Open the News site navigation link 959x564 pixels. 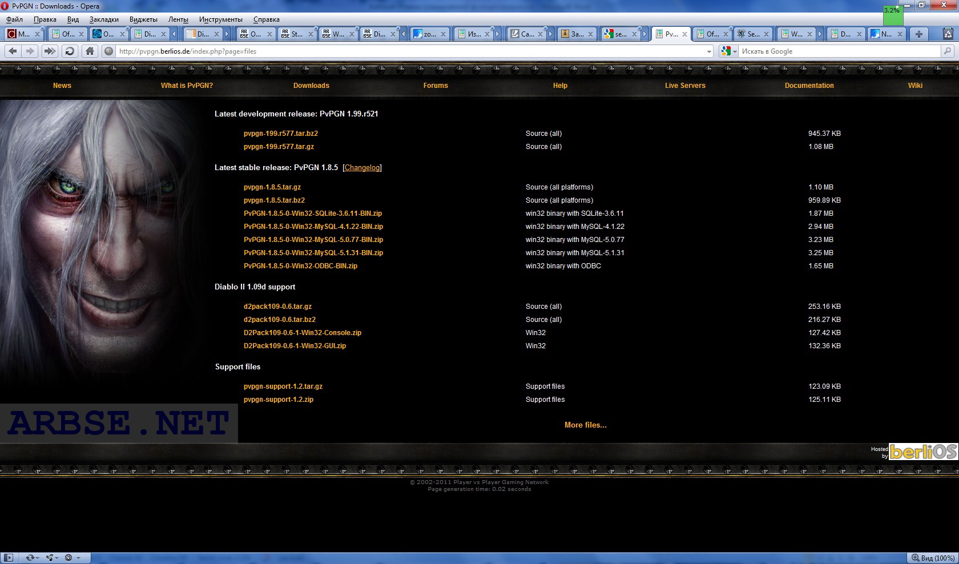[62, 86]
